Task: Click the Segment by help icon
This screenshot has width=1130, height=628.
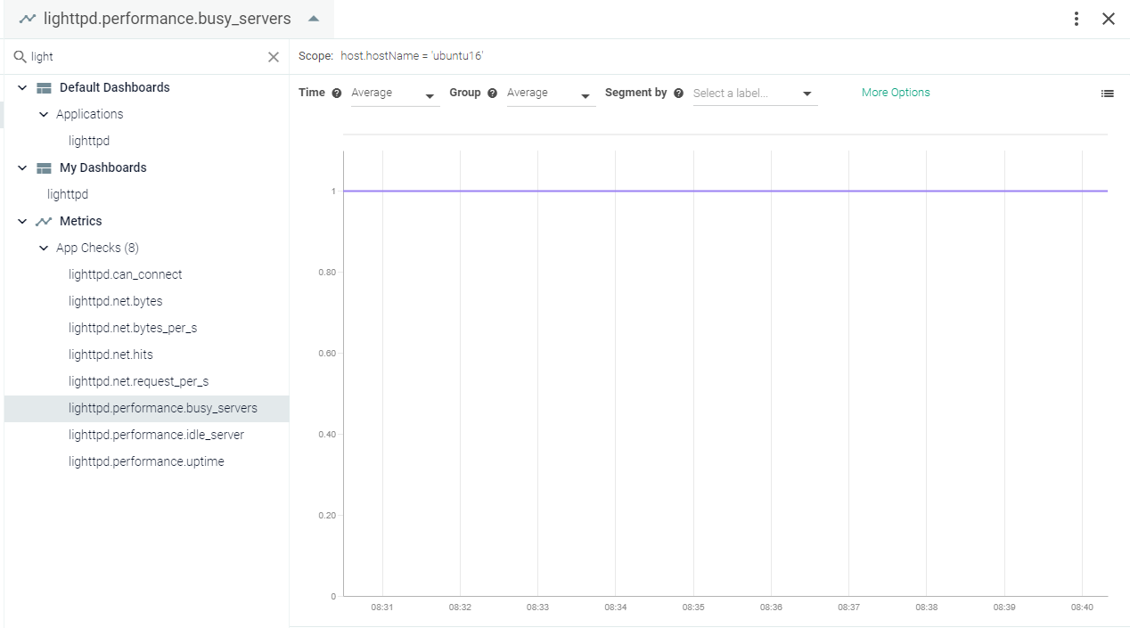Action: [679, 93]
